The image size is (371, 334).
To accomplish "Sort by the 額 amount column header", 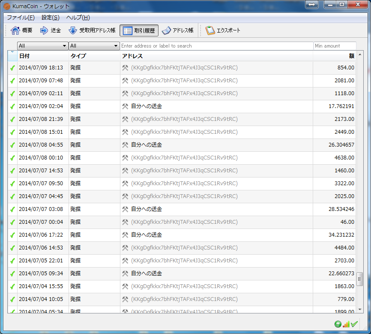I will coord(334,56).
